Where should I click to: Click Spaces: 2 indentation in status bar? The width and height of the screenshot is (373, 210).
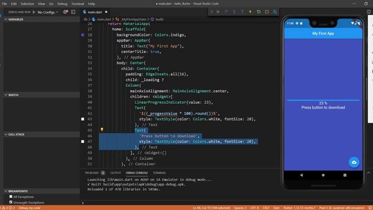click(x=240, y=208)
